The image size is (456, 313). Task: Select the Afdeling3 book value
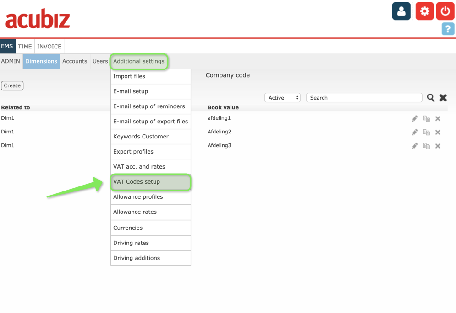coord(219,145)
